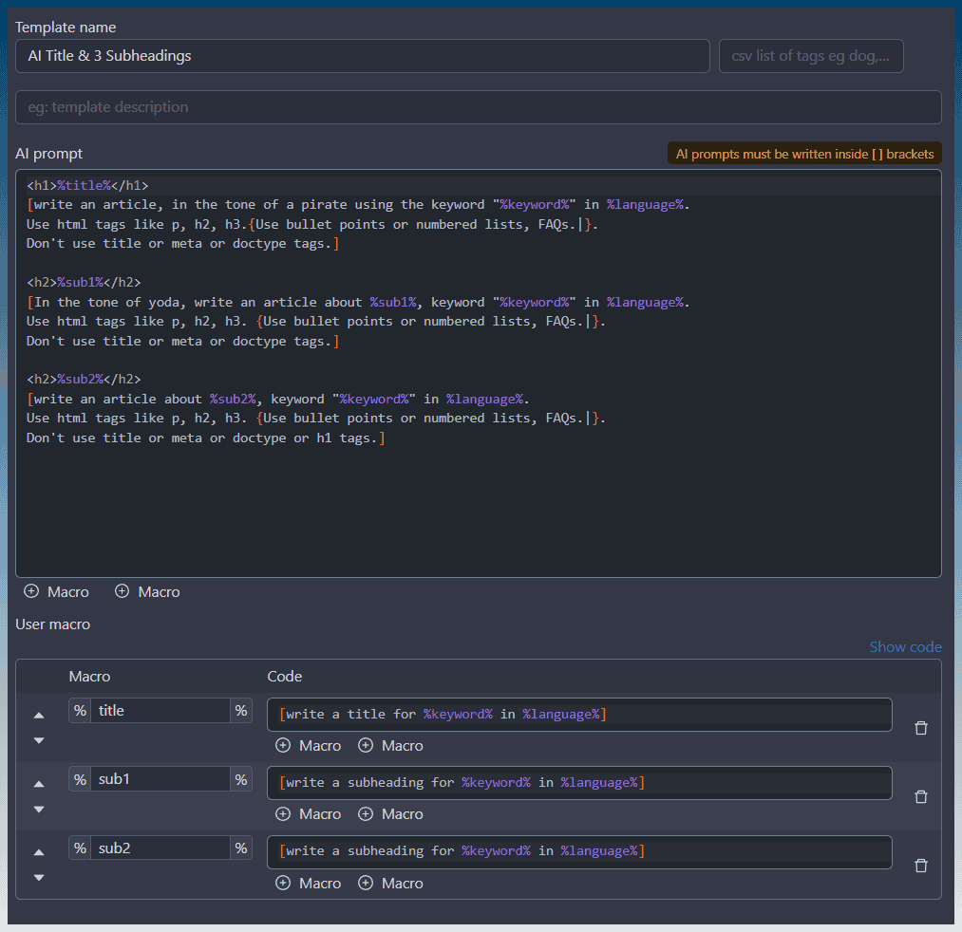Delete the sub2 macro with trash icon
This screenshot has width=962, height=932.
921,866
